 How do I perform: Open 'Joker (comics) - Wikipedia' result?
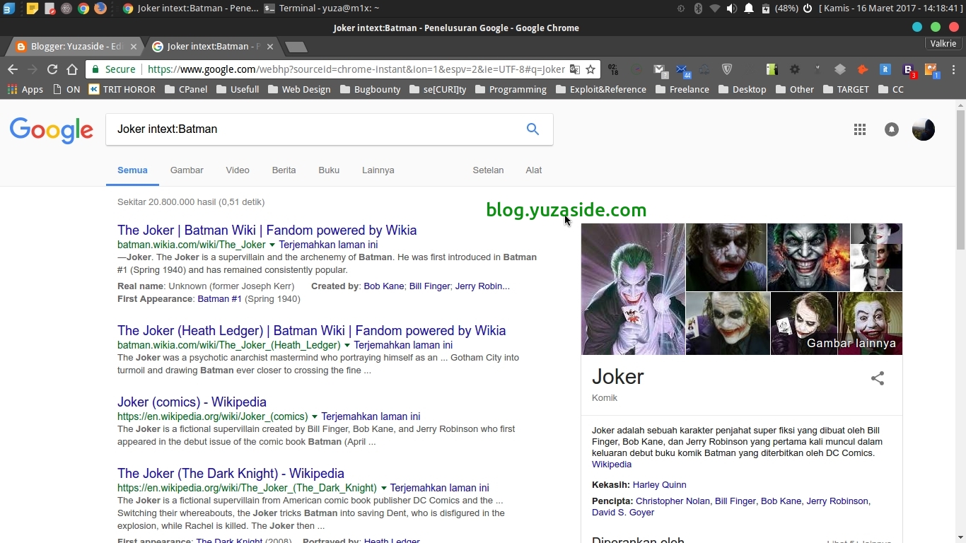click(192, 402)
